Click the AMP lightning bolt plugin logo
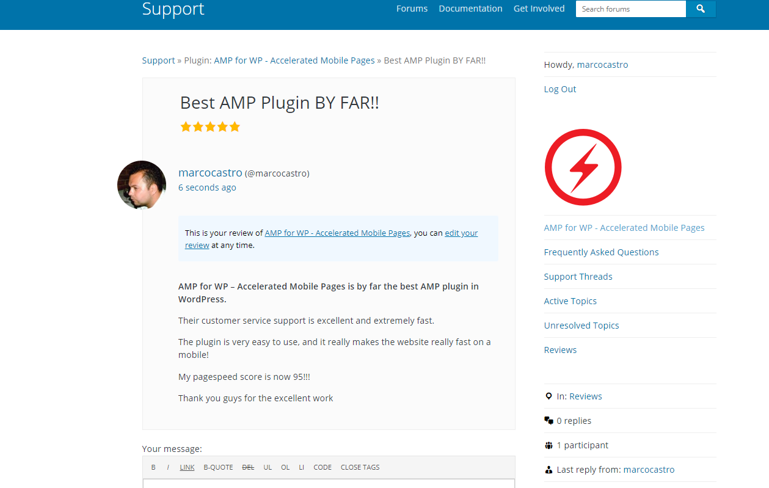769x488 pixels. click(583, 167)
